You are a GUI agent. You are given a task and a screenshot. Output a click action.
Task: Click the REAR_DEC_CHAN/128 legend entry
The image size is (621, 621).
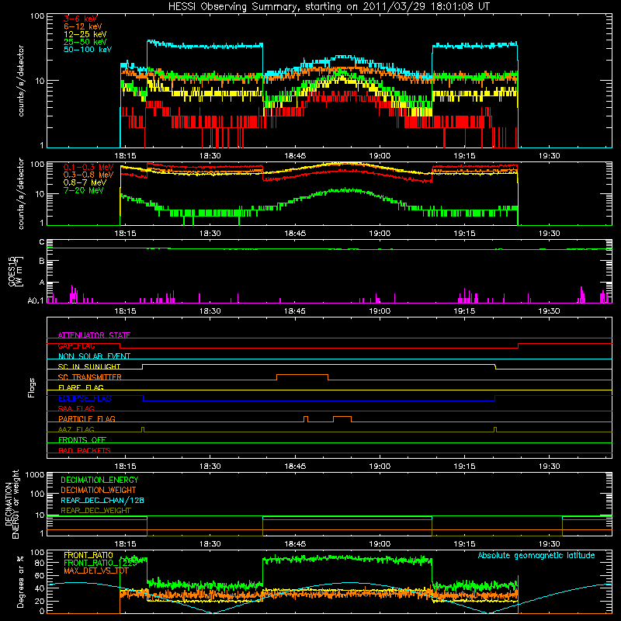pos(102,500)
